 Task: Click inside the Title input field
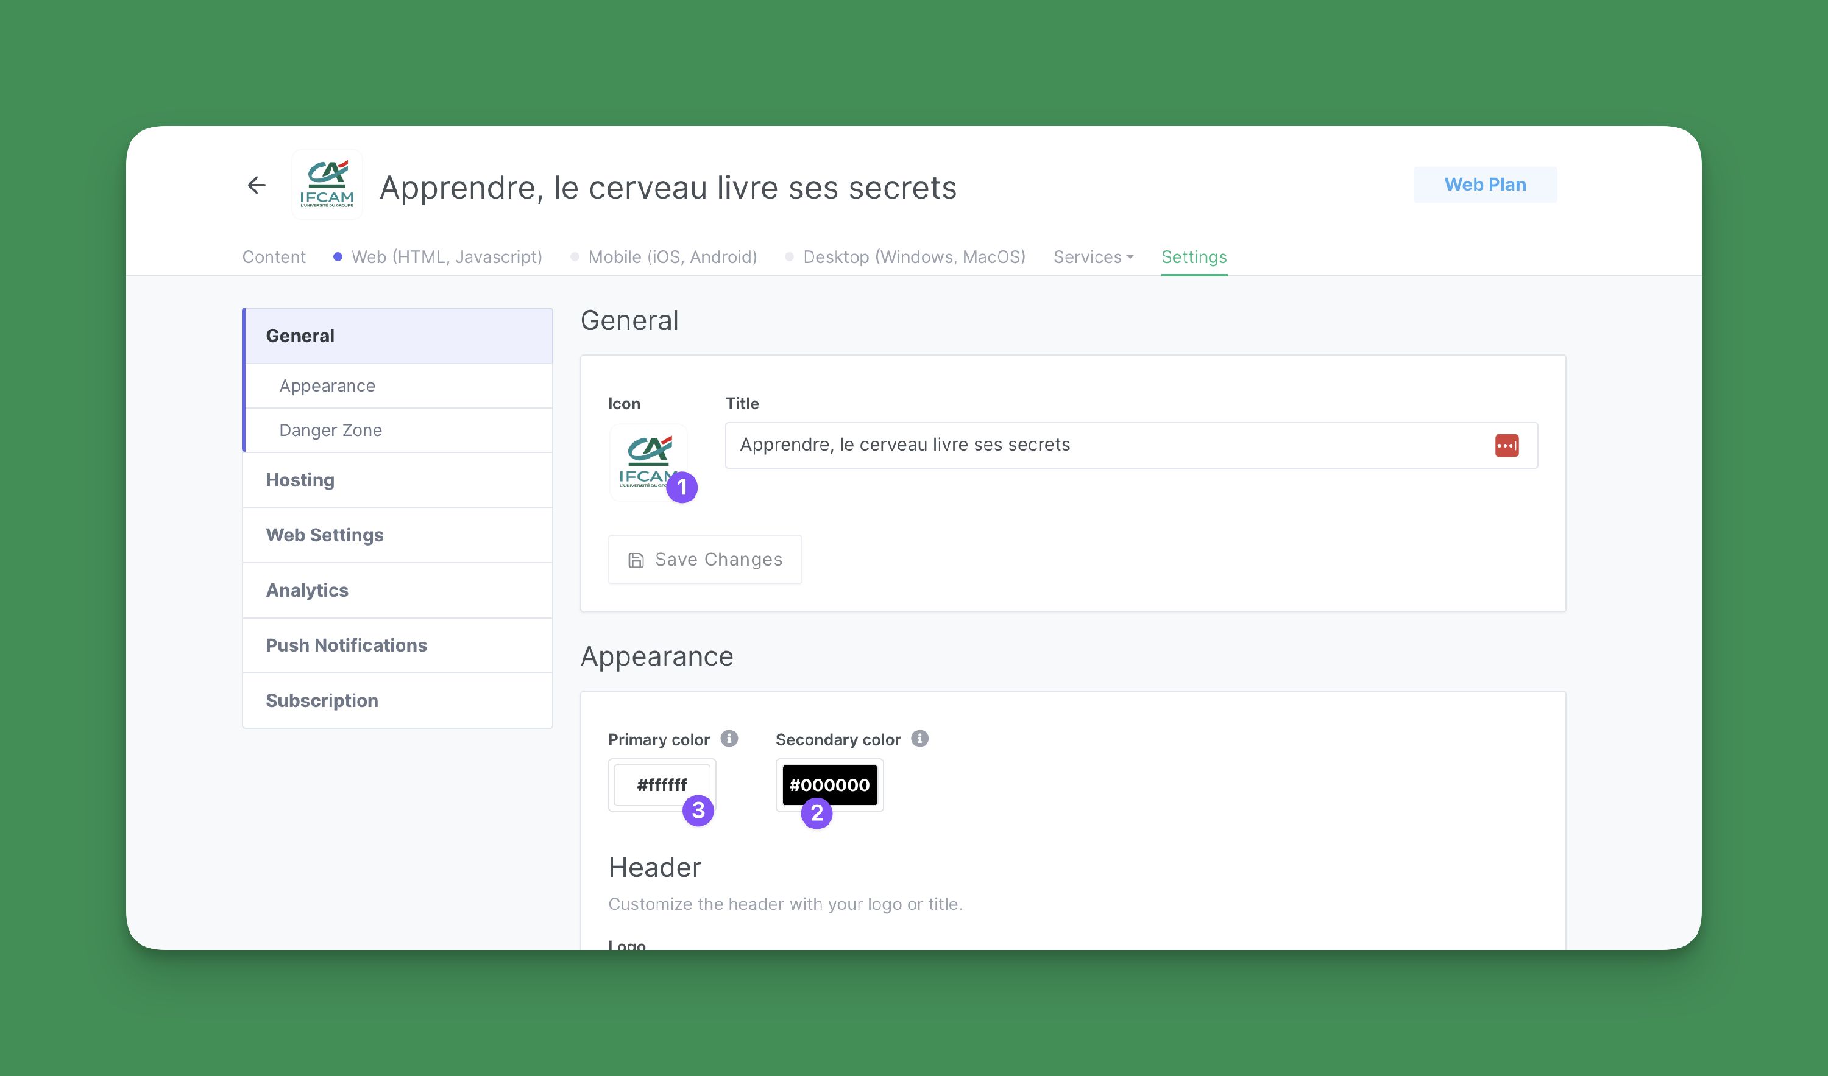pos(1016,445)
